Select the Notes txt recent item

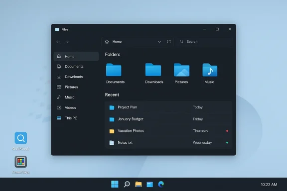tap(168, 143)
